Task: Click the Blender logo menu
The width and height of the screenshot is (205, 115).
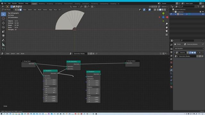Action: pos(2,4)
